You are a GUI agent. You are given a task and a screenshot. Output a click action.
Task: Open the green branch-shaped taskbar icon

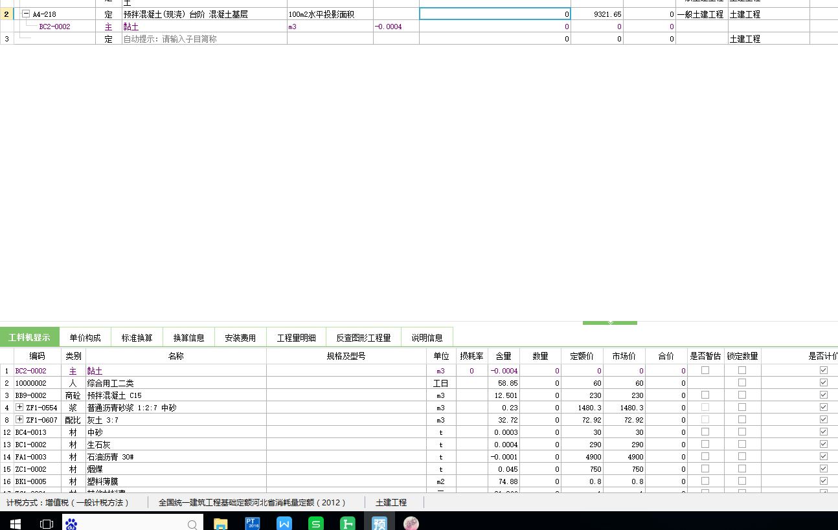click(x=348, y=524)
